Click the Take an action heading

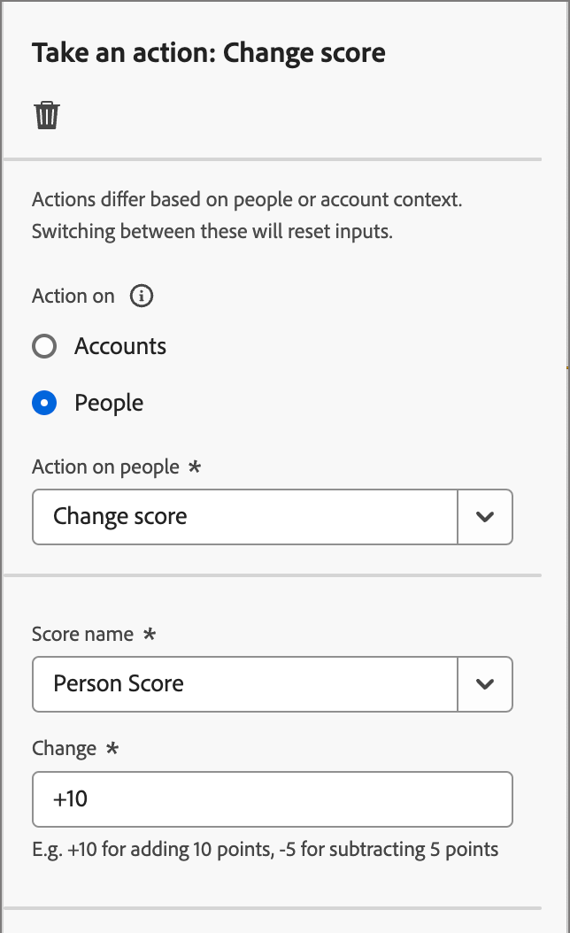pyautogui.click(x=209, y=52)
